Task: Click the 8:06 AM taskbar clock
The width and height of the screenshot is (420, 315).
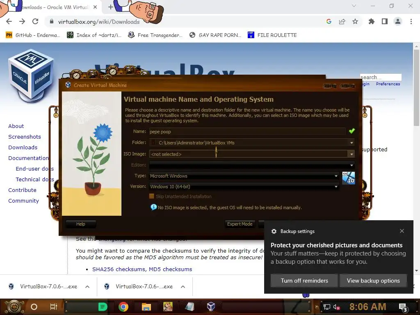Action: tap(367, 306)
